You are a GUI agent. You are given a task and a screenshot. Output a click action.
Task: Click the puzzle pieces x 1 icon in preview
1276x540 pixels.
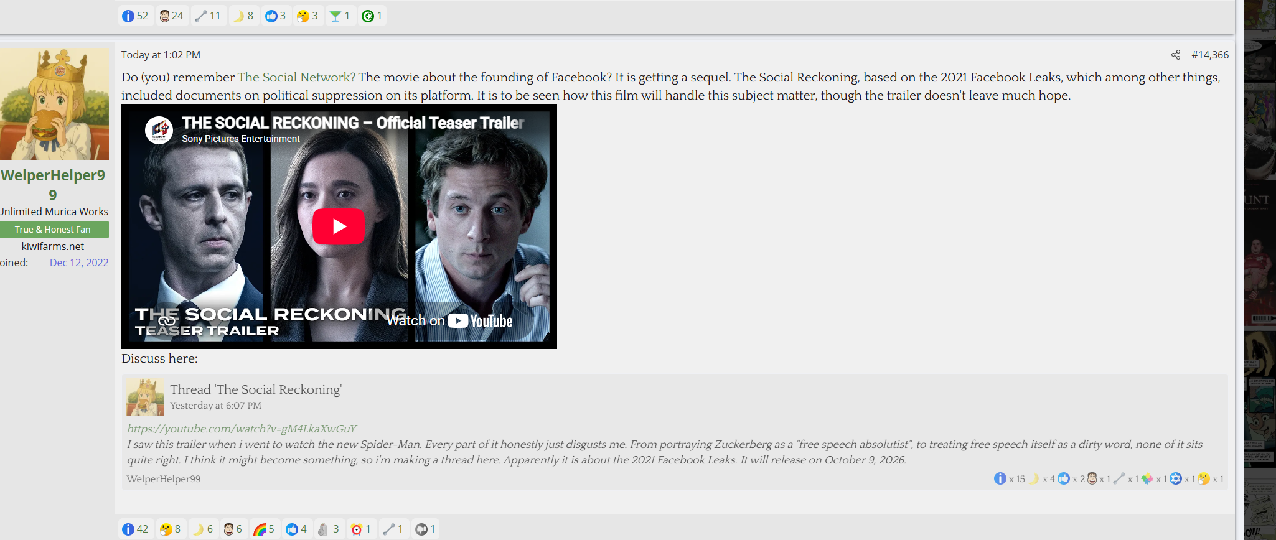[x=1147, y=478]
